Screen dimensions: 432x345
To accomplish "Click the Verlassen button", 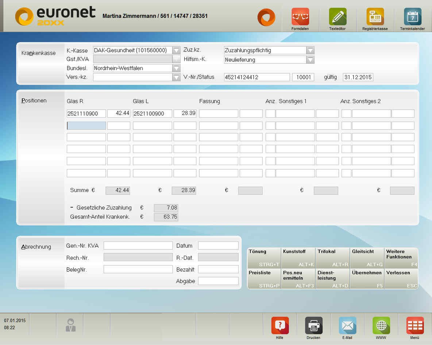I will 401,279.
